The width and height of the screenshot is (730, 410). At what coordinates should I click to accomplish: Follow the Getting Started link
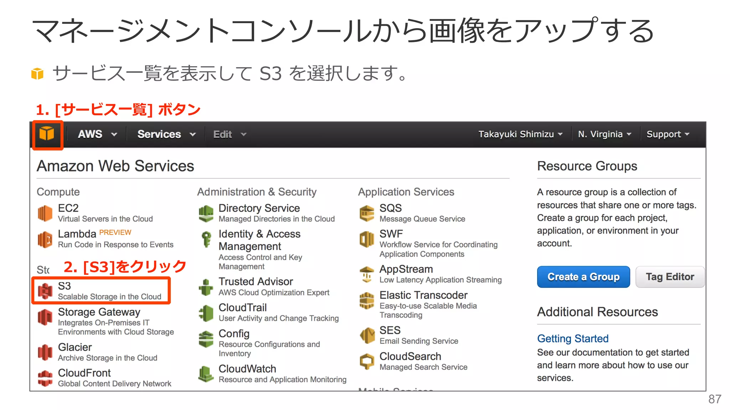click(x=573, y=338)
